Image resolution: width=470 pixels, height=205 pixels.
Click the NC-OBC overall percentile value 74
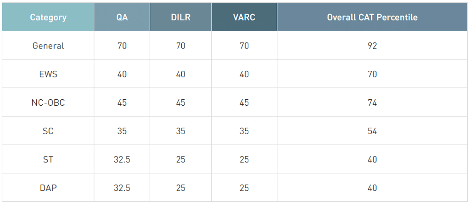[372, 102]
